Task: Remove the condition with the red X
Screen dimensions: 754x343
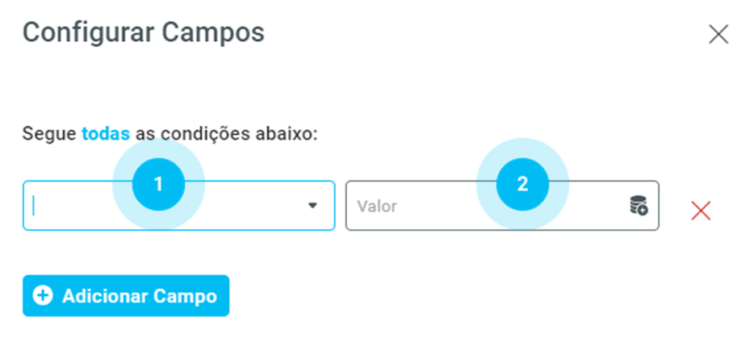Action: 701,211
